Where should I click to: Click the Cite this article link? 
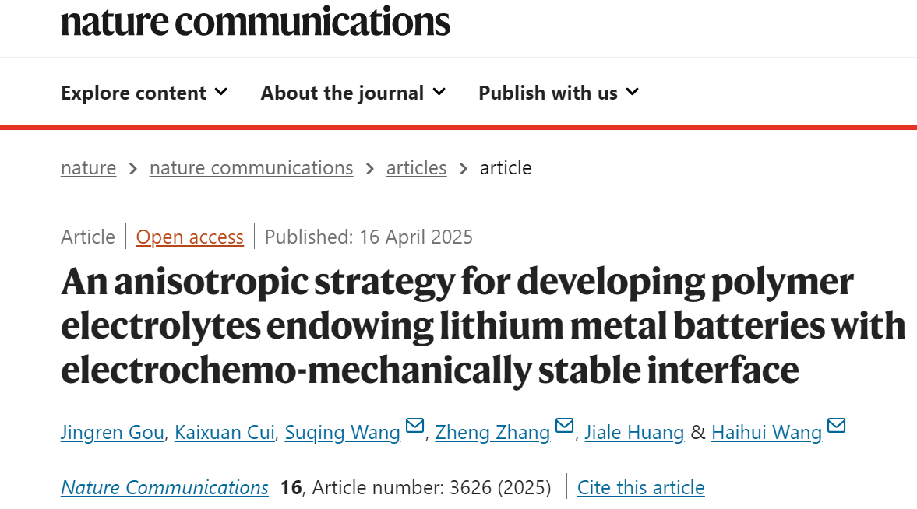click(x=641, y=488)
